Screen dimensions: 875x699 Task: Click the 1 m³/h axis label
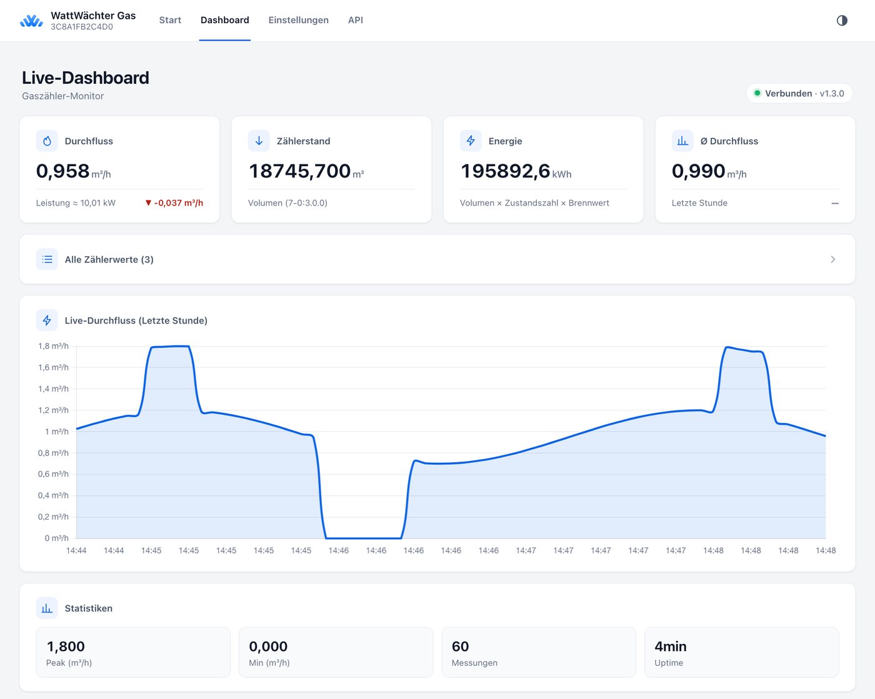pyautogui.click(x=56, y=432)
